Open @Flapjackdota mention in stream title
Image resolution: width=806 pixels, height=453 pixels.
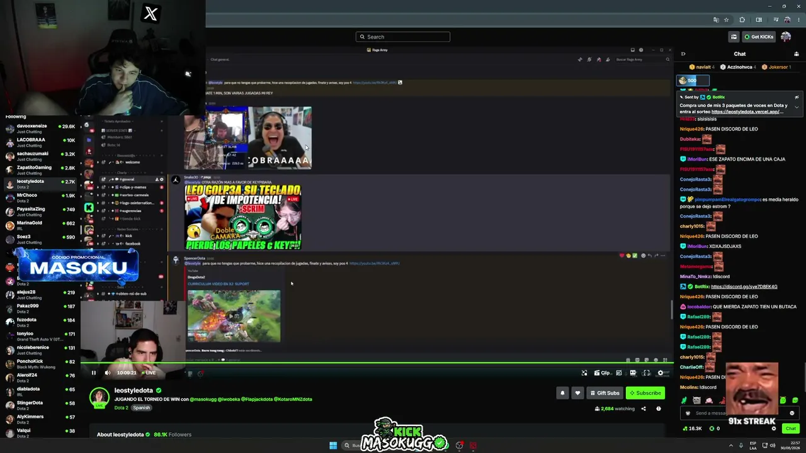pyautogui.click(x=257, y=400)
